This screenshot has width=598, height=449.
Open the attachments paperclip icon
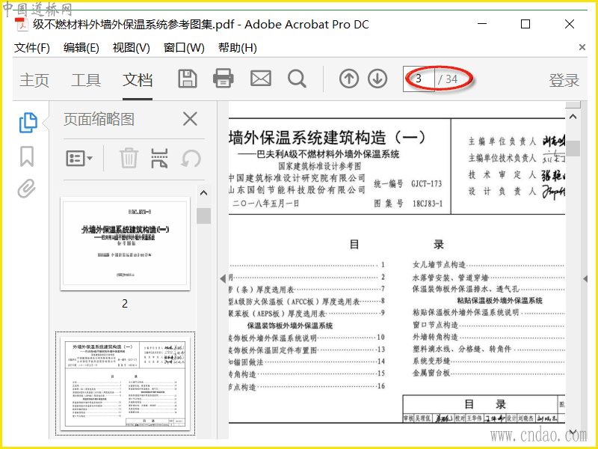click(x=27, y=189)
